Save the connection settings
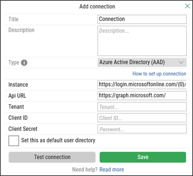Image resolution: width=193 pixels, height=176 pixels. point(143,157)
